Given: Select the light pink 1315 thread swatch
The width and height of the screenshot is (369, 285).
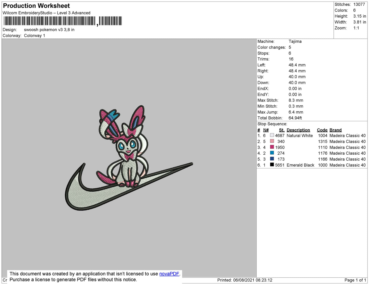Looking at the screenshot, I should click(x=272, y=141).
